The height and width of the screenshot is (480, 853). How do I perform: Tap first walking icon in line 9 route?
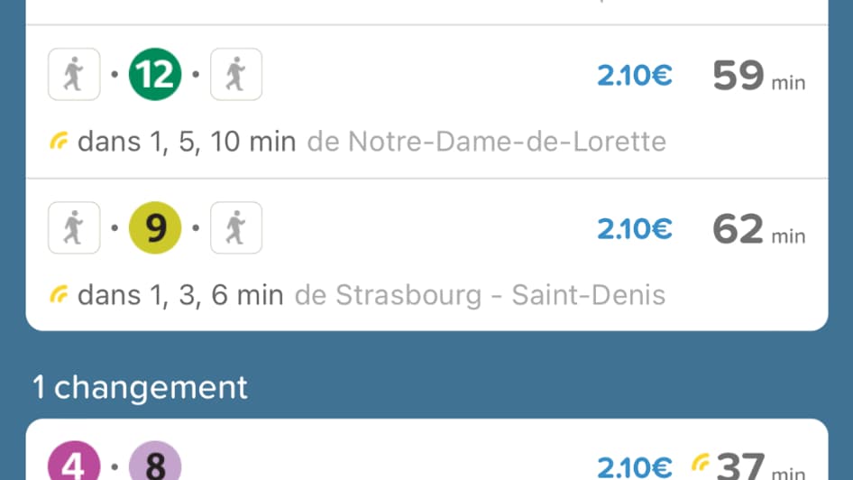click(x=74, y=228)
